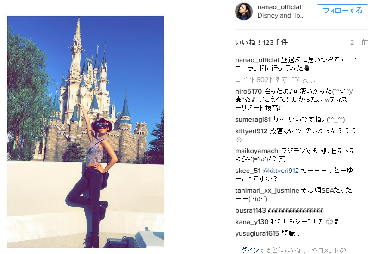The image size is (372, 254).
Task: Open commenter yusugiura1615 profile
Action: click(x=257, y=233)
